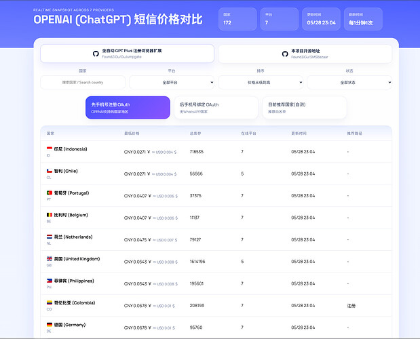Click Portugal's stock value 37375
This screenshot has width=420, height=339.
[195, 195]
